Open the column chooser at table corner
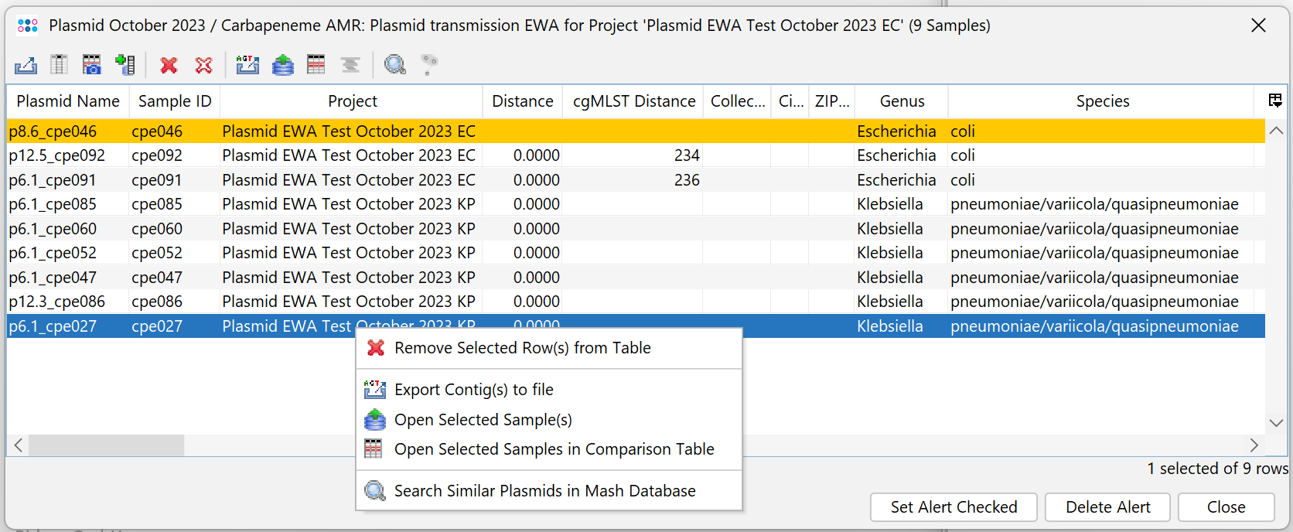This screenshot has height=532, width=1293. pos(1275,101)
